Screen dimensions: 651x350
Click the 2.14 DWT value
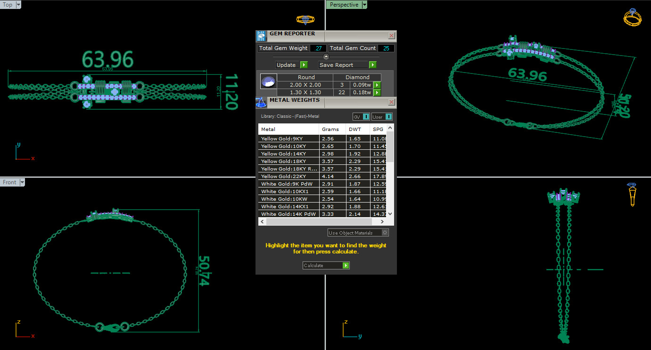pos(354,214)
